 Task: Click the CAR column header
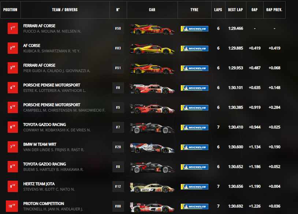(x=152, y=10)
